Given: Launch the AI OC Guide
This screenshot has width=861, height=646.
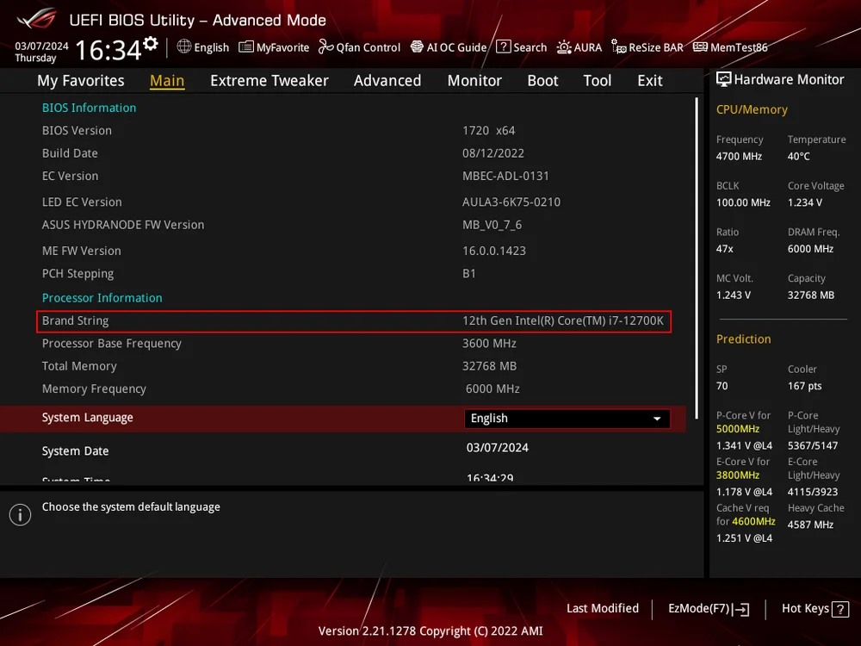Looking at the screenshot, I should (448, 47).
